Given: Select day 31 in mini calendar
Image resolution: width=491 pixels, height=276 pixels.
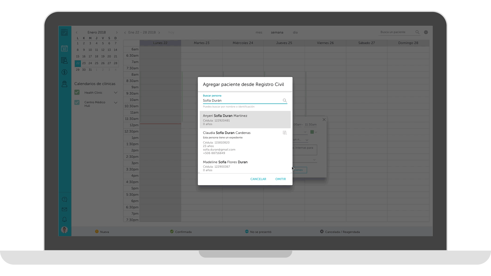Looking at the screenshot, I should pyautogui.click(x=90, y=70).
